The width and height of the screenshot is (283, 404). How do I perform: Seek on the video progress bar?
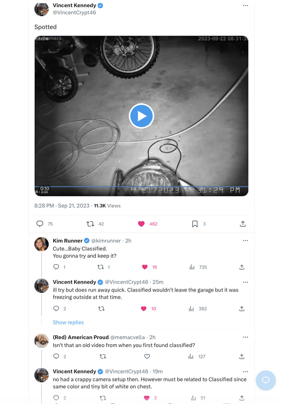pyautogui.click(x=141, y=187)
